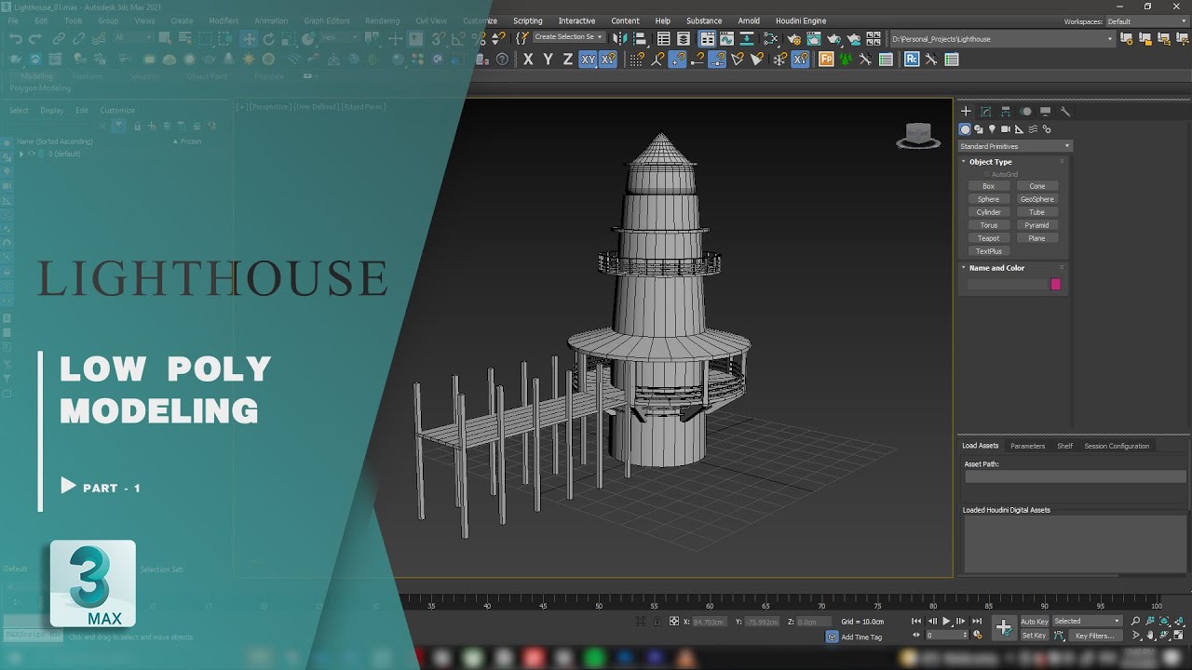Toggle the XY axis constraint
The width and height of the screenshot is (1192, 670).
(x=589, y=59)
